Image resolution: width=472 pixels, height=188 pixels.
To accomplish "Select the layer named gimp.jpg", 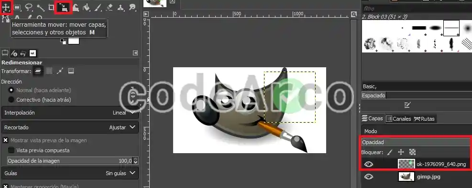I will pyautogui.click(x=428, y=177).
